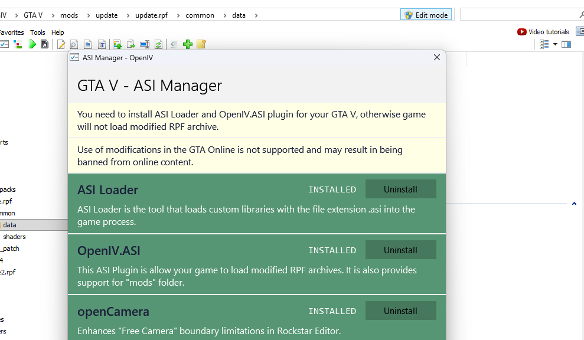The width and height of the screenshot is (584, 340).
Task: Open the Favorites menu
Action: [x=12, y=32]
